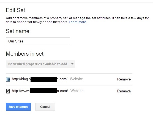Click the black S favicon beside the www URL
The image size is (153, 121).
(8, 91)
